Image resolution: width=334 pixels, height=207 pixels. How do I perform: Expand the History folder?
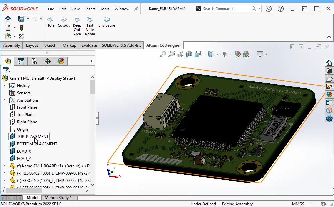(4, 85)
